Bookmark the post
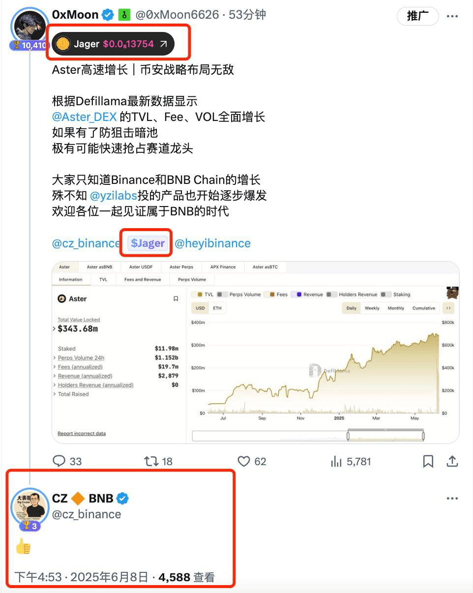473x593 pixels. click(428, 461)
